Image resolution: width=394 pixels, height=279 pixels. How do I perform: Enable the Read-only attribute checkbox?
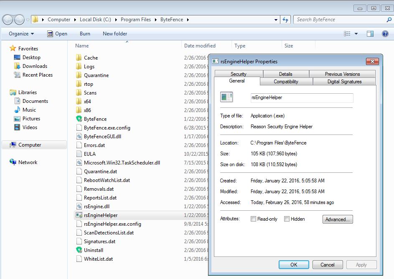tap(253, 219)
